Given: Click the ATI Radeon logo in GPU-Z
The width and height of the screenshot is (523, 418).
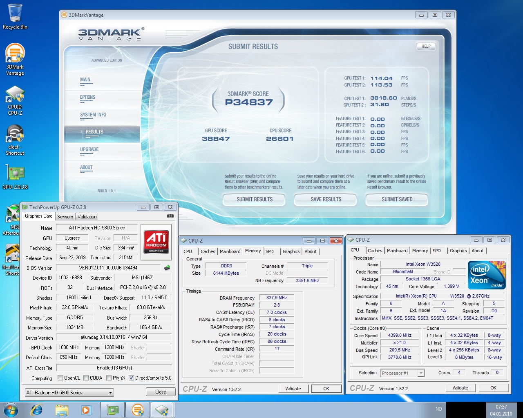Looking at the screenshot, I should pos(156,241).
